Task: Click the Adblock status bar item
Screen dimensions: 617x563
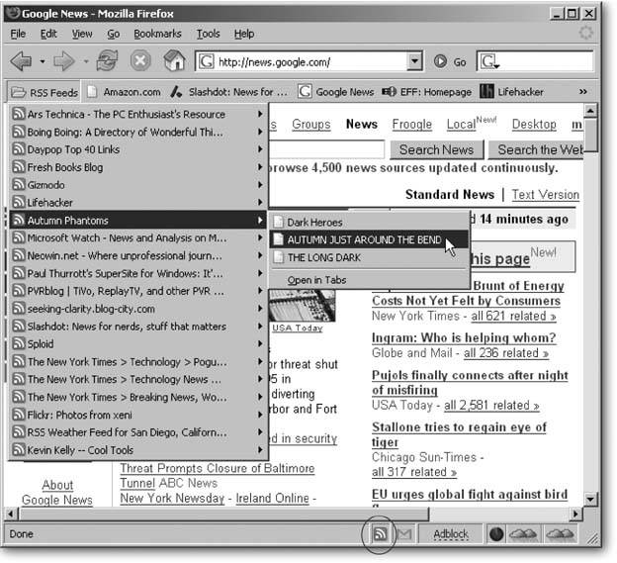Action: [451, 534]
